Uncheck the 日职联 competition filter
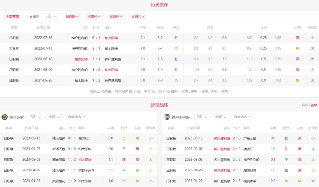This screenshot has height=187, width=319. 72,17
